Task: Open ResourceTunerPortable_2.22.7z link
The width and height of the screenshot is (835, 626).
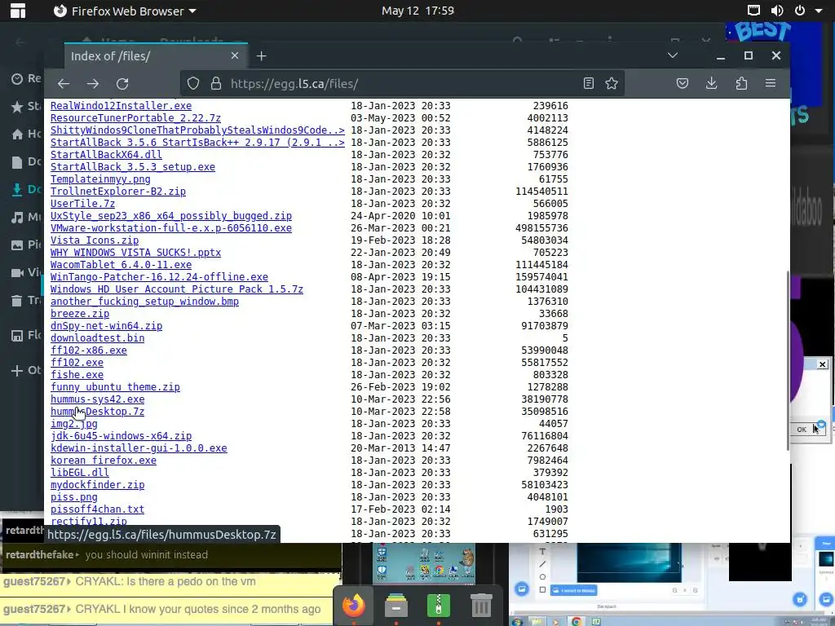Action: click(135, 118)
